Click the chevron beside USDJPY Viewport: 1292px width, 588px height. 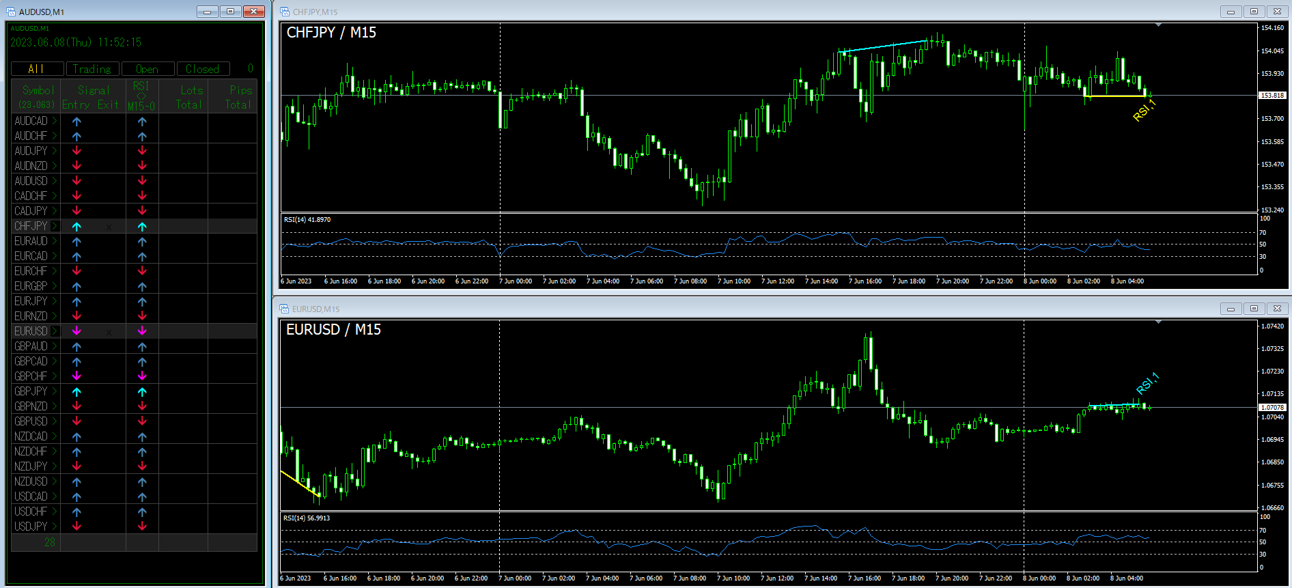55,527
